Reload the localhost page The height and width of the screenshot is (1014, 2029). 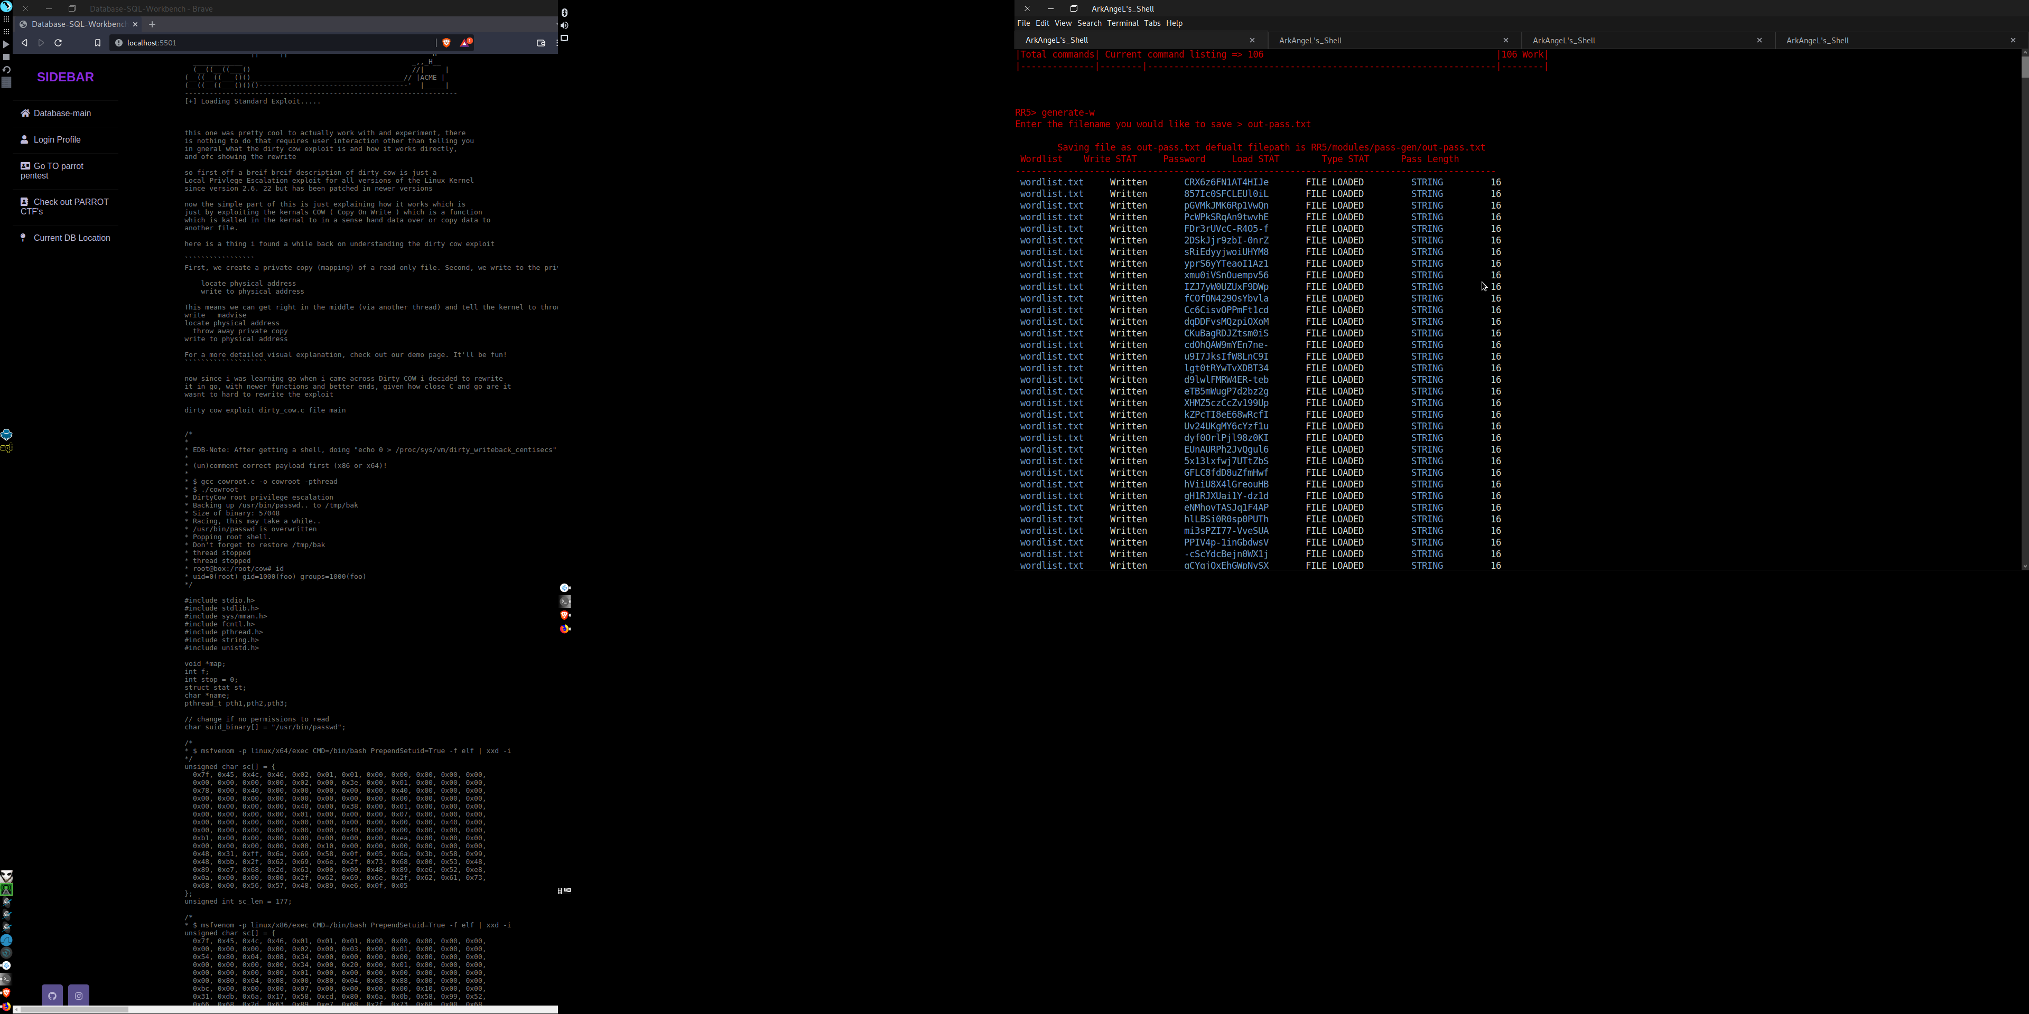58,42
